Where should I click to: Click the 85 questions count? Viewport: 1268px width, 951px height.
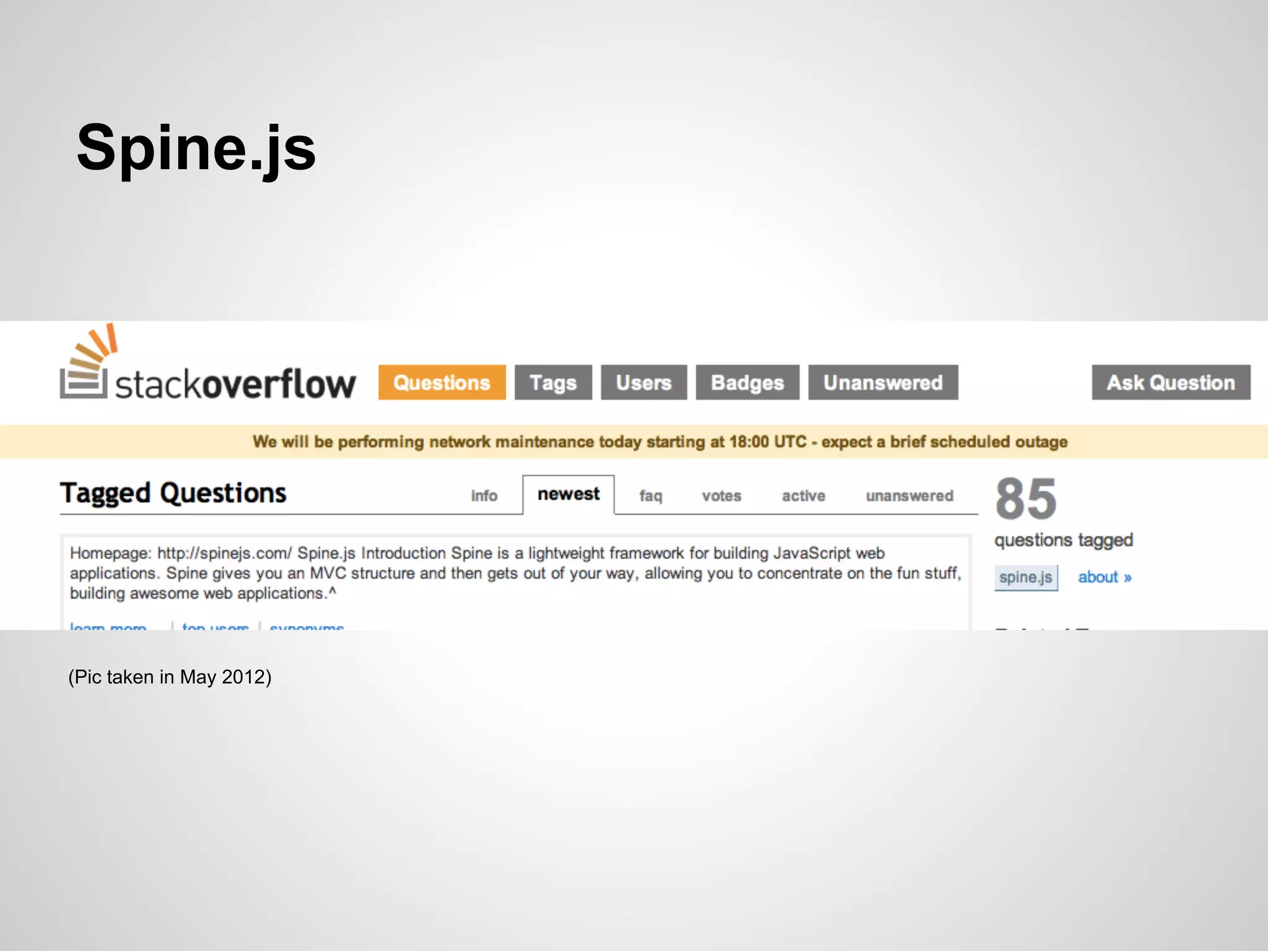tap(1026, 499)
